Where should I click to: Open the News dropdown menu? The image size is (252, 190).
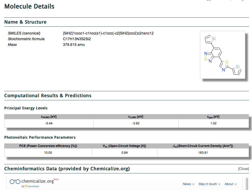(188, 184)
